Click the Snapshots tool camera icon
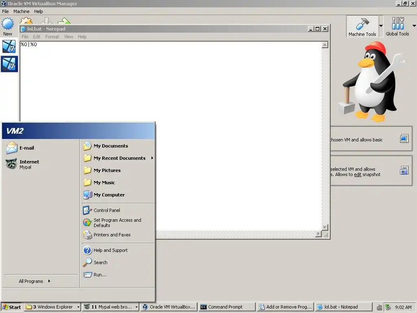417x313 pixels. (x=404, y=170)
